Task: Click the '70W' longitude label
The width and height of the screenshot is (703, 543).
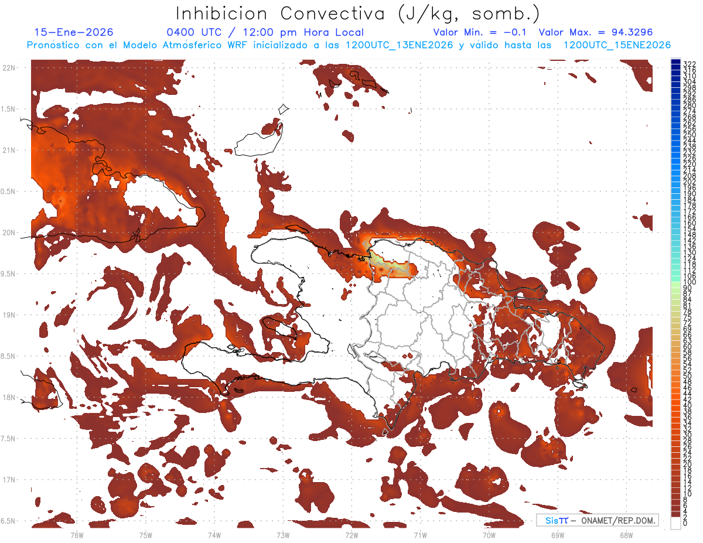Action: [489, 535]
